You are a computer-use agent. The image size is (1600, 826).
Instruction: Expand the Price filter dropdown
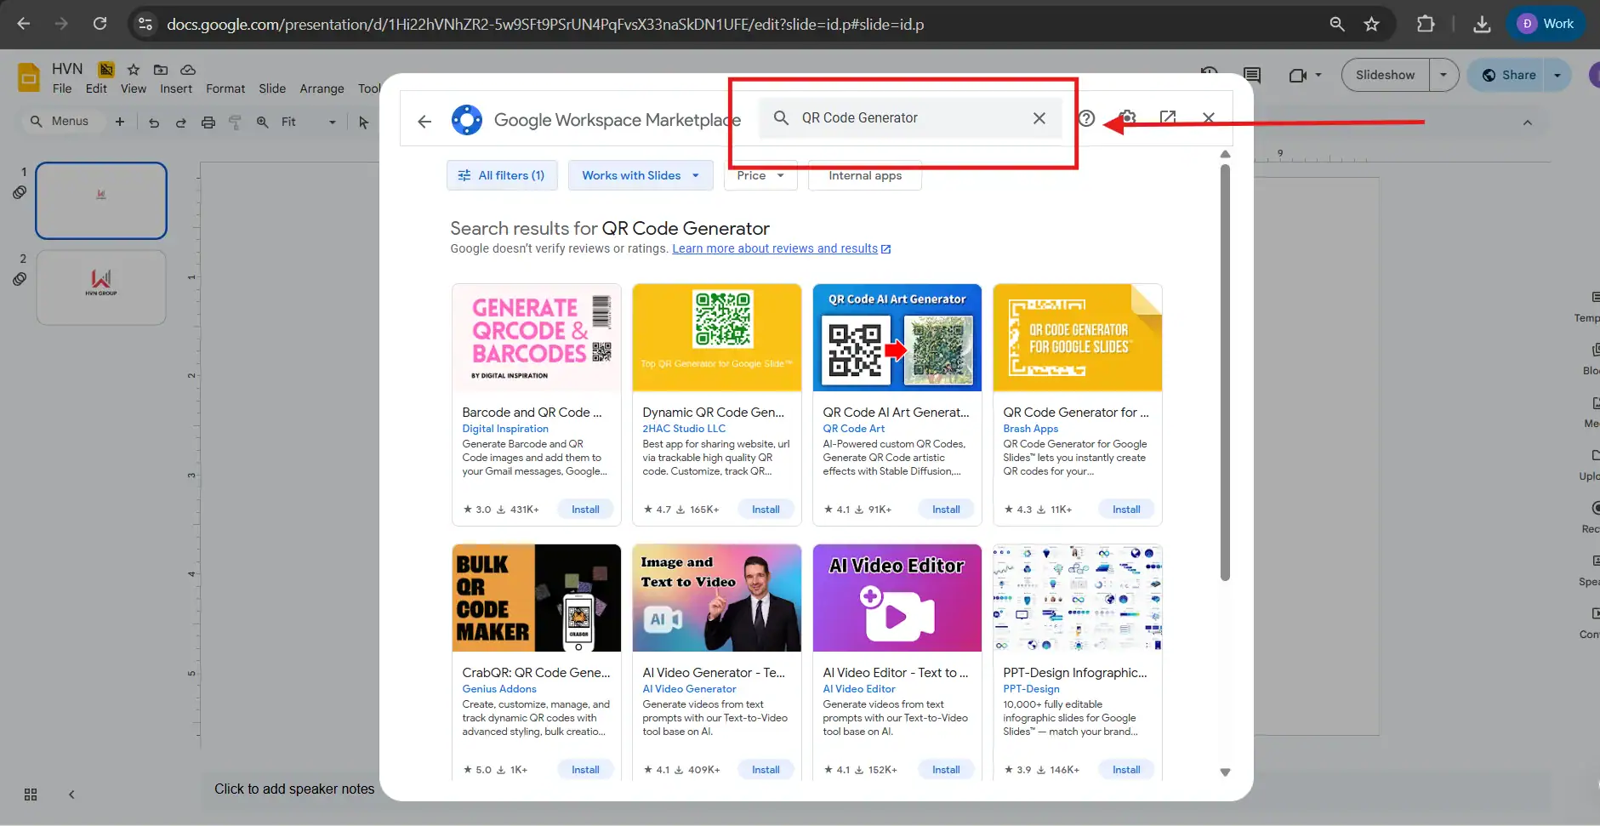pyautogui.click(x=760, y=175)
